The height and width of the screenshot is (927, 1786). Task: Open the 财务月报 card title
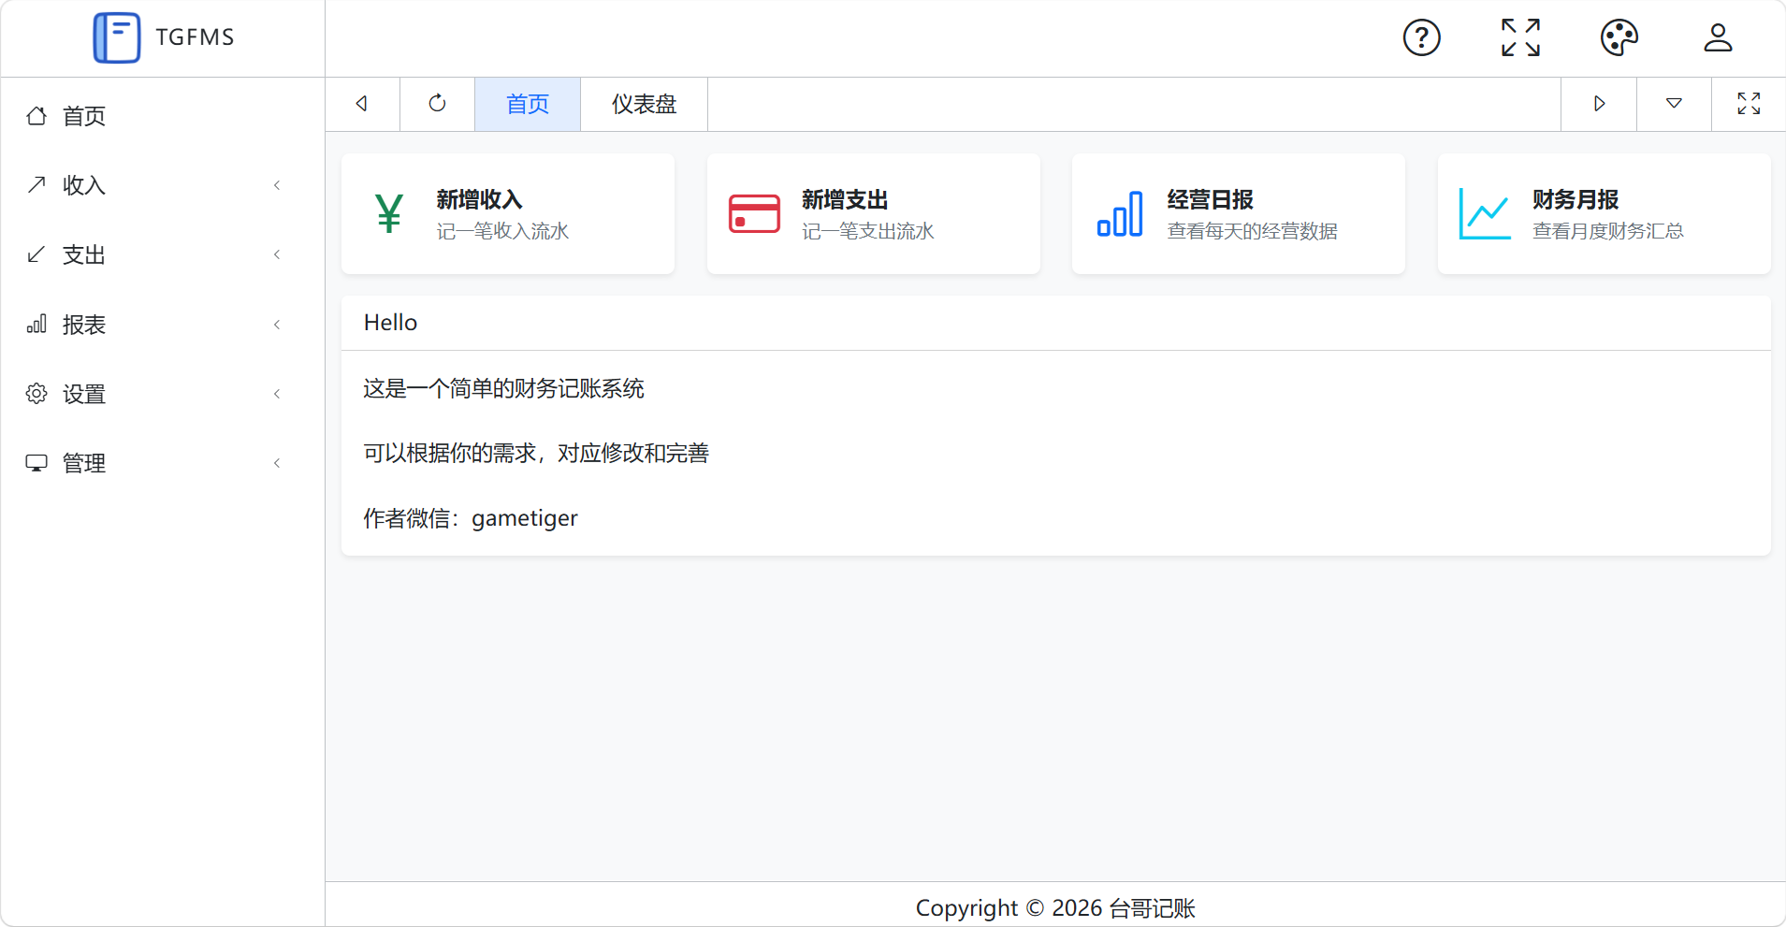tap(1575, 199)
